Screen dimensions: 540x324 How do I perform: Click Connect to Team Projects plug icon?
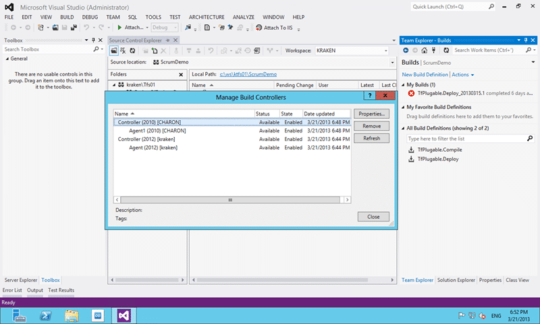click(433, 50)
